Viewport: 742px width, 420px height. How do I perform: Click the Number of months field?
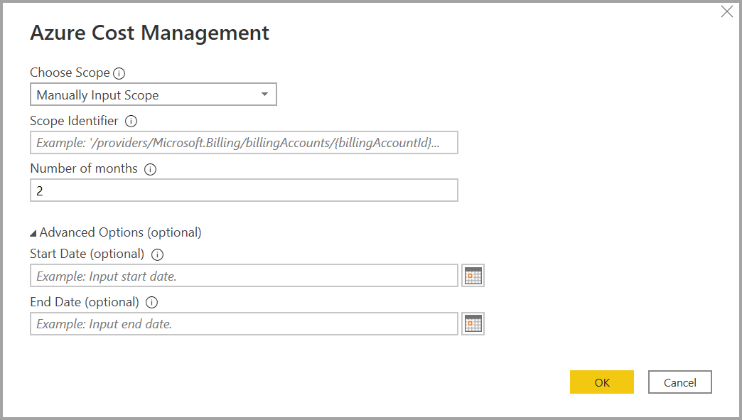coord(244,190)
